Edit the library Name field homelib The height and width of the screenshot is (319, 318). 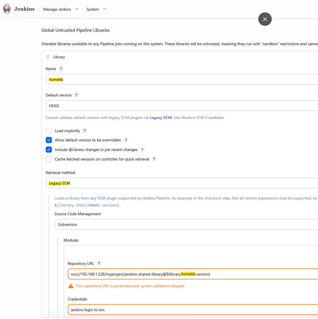[x=182, y=79]
